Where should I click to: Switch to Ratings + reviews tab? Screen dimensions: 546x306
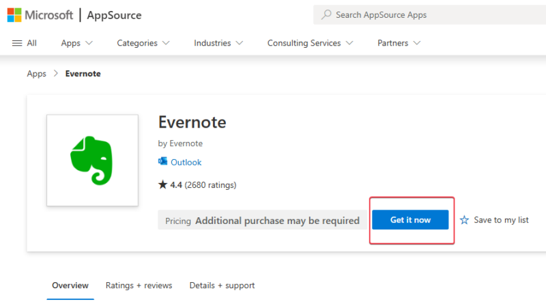(x=139, y=286)
